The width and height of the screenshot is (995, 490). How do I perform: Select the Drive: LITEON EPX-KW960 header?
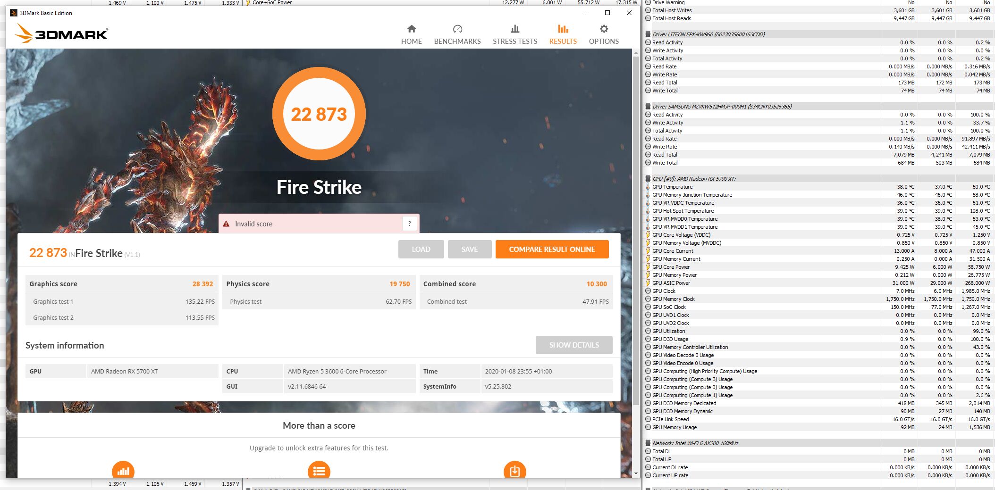click(819, 34)
